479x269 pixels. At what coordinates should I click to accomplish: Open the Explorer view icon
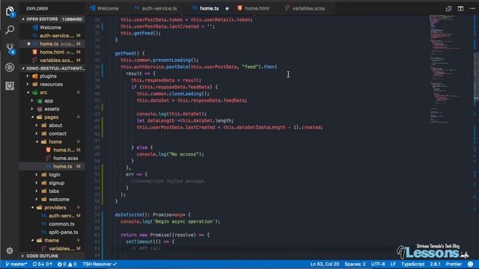(10, 12)
